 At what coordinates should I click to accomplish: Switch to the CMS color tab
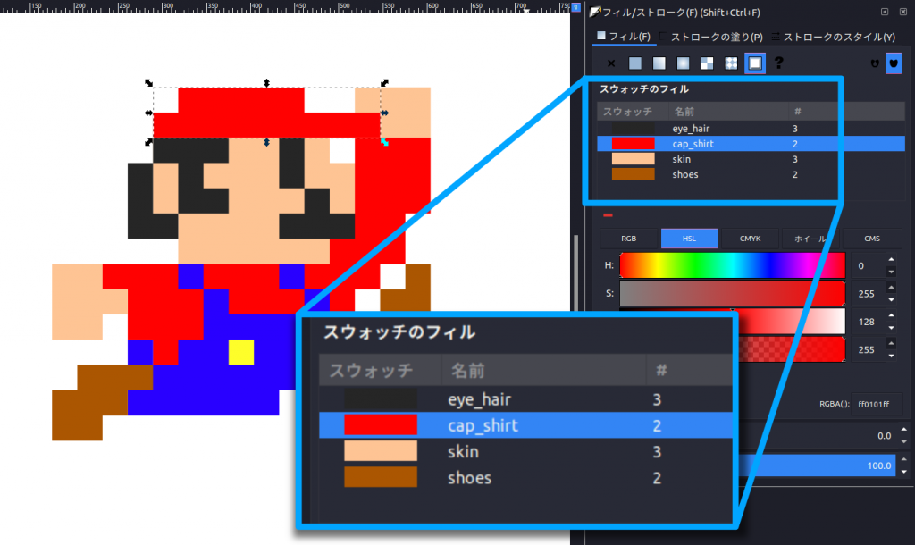[872, 238]
